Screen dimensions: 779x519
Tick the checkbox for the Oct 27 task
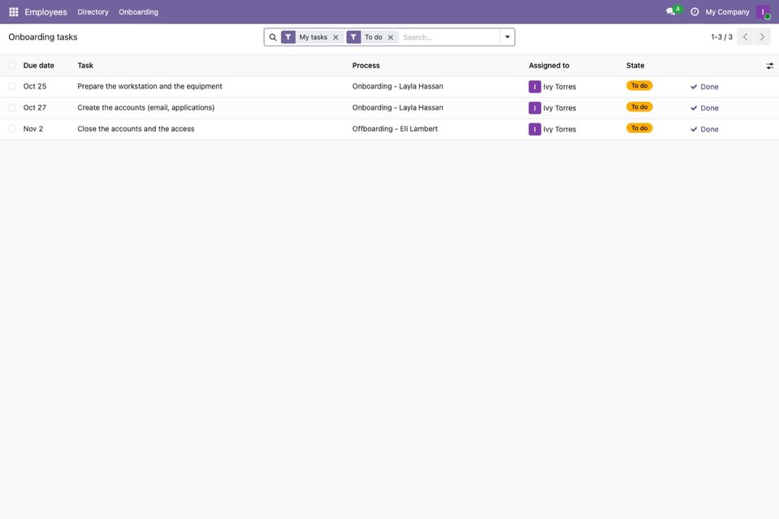12,108
